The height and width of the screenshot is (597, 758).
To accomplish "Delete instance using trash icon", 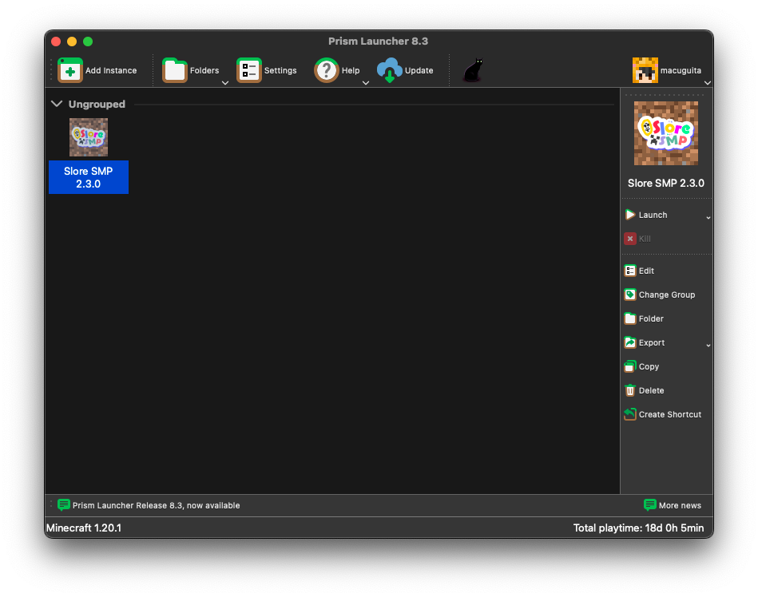I will click(x=630, y=390).
